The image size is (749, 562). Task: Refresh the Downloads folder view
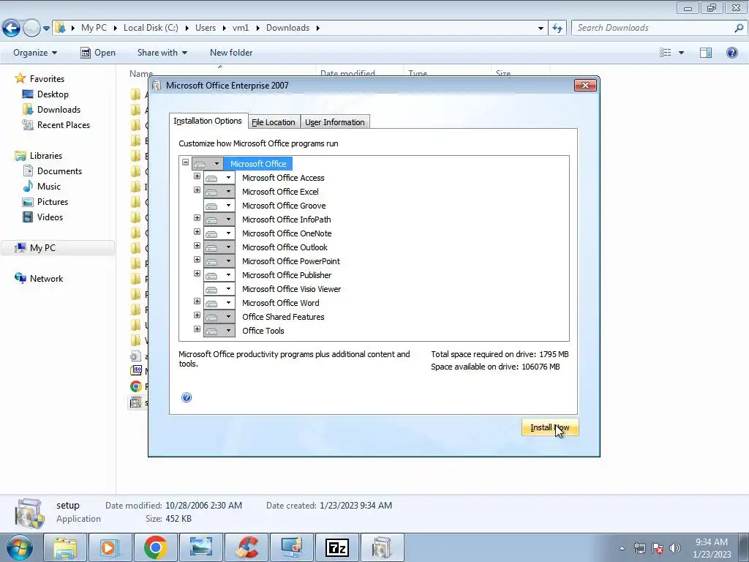(x=557, y=28)
